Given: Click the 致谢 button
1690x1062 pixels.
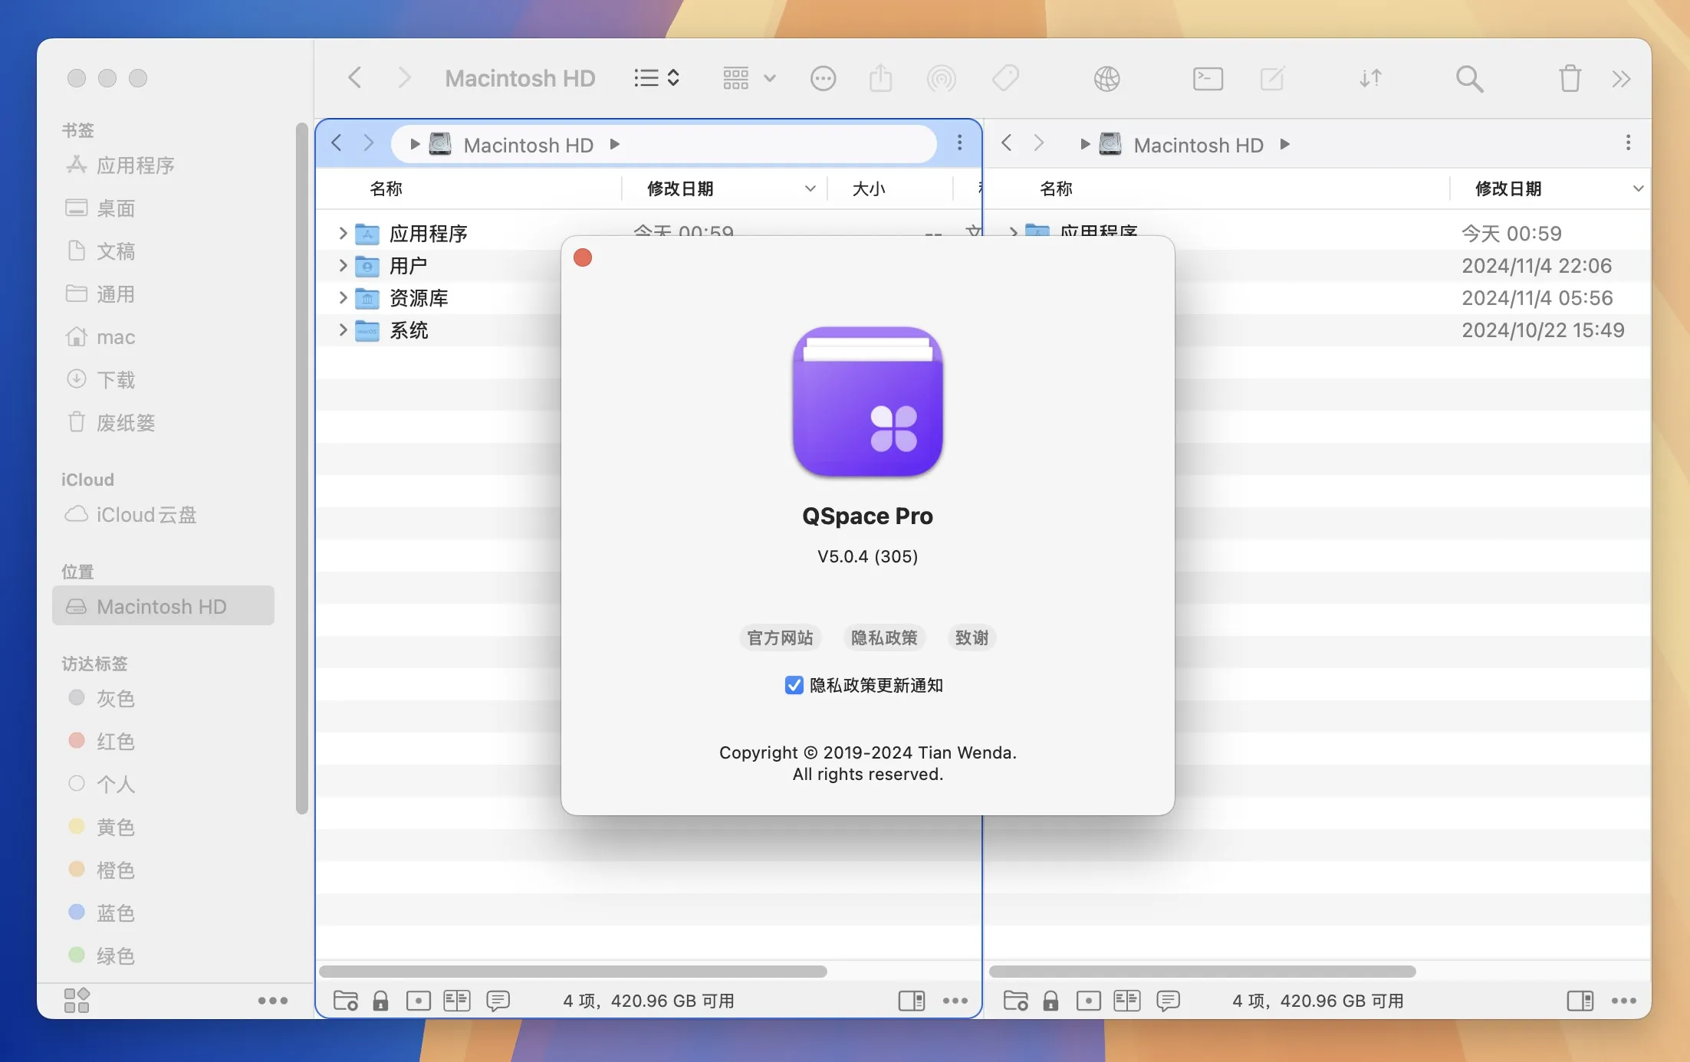Looking at the screenshot, I should [x=972, y=638].
